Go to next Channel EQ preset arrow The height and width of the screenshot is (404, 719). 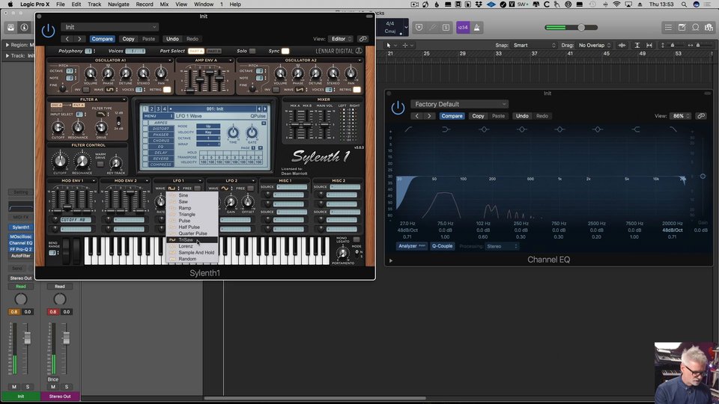point(429,116)
